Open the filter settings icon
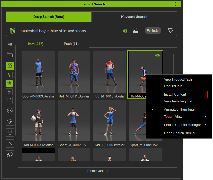This screenshot has height=180, width=213. pos(170,31)
